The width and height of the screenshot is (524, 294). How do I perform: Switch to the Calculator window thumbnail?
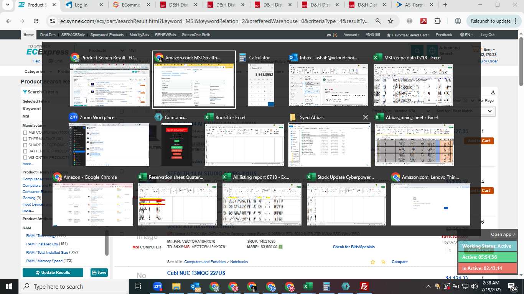click(x=260, y=85)
